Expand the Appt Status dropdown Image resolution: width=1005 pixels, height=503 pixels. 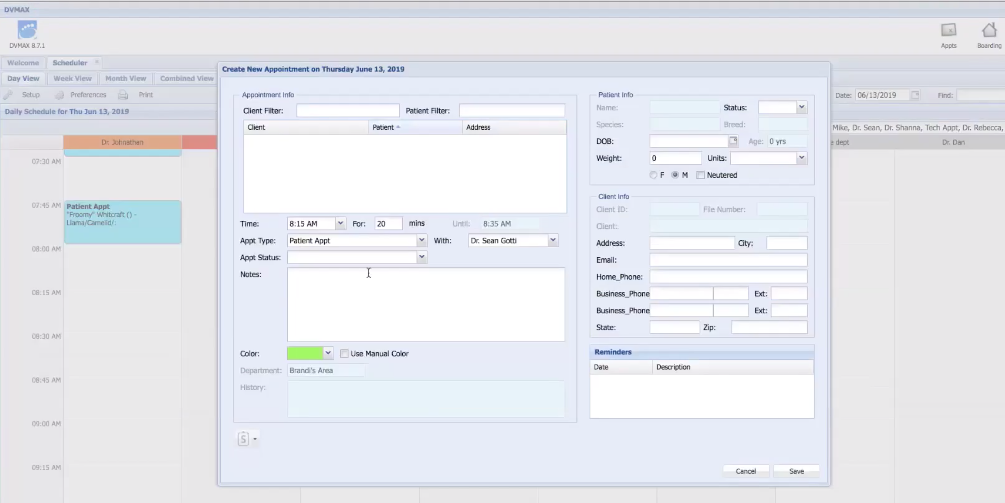point(421,257)
